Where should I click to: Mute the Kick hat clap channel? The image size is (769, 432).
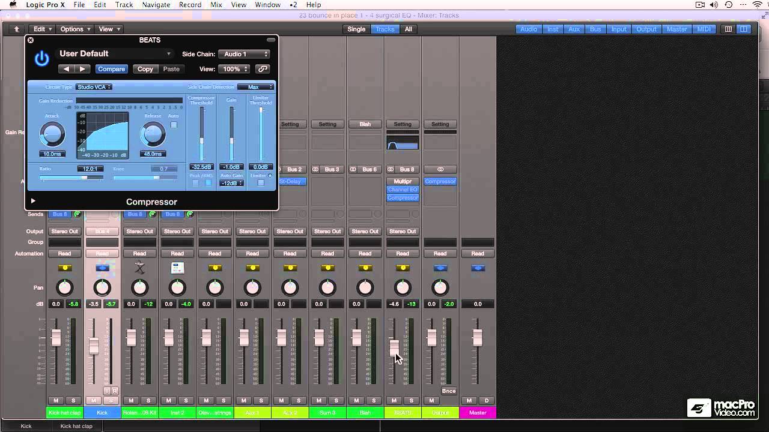[56, 400]
